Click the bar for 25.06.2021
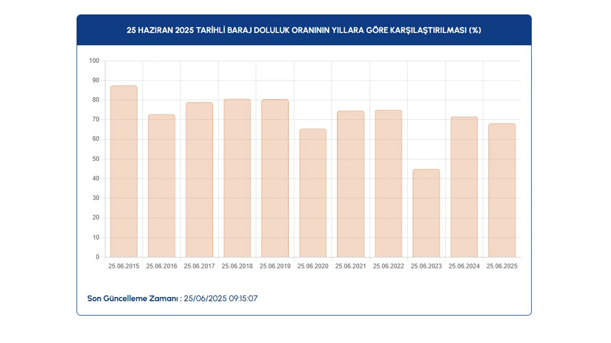This screenshot has height=343, width=611. click(351, 184)
